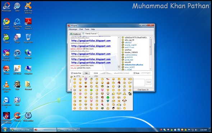Select user amardip_singh26 in list

tap(130, 45)
